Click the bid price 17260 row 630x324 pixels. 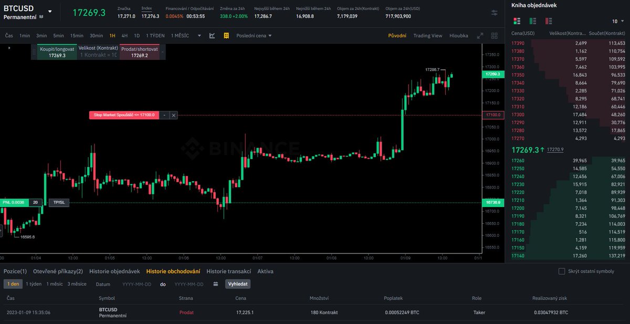click(568, 160)
